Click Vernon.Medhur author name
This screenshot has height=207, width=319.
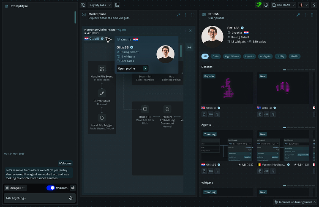(x=273, y=164)
